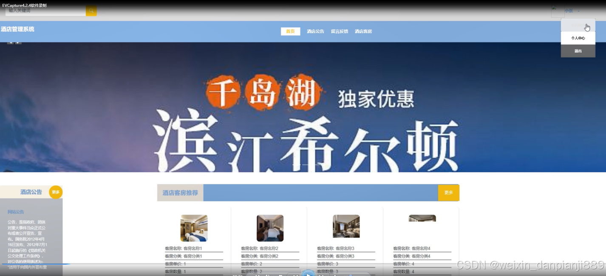
Task: Select 个人中心 from the user menu
Action: tap(578, 38)
